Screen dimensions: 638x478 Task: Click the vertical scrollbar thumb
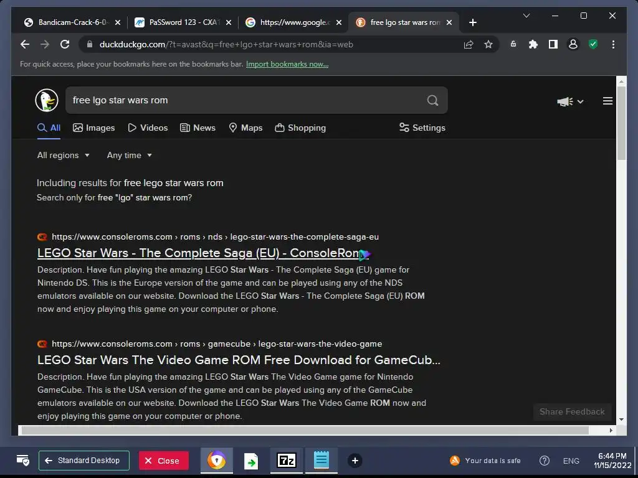coord(621,123)
